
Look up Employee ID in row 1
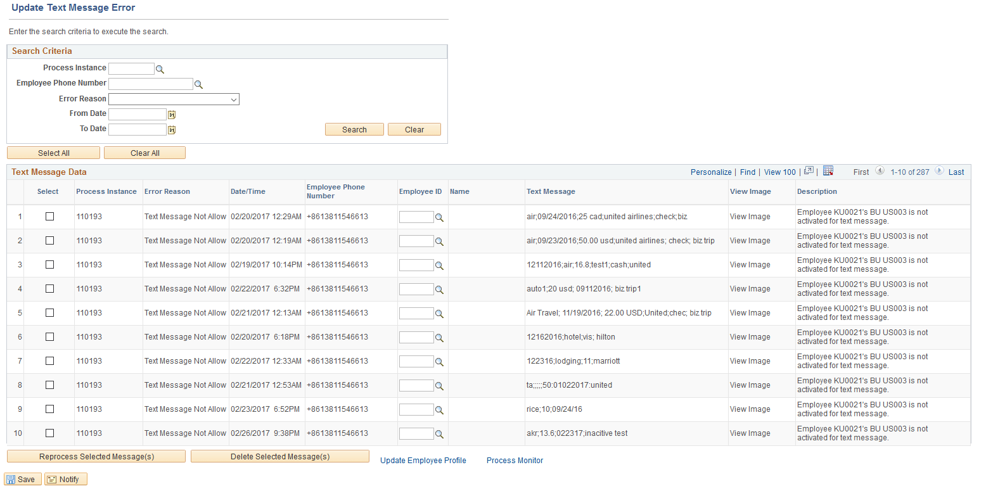pyautogui.click(x=439, y=217)
